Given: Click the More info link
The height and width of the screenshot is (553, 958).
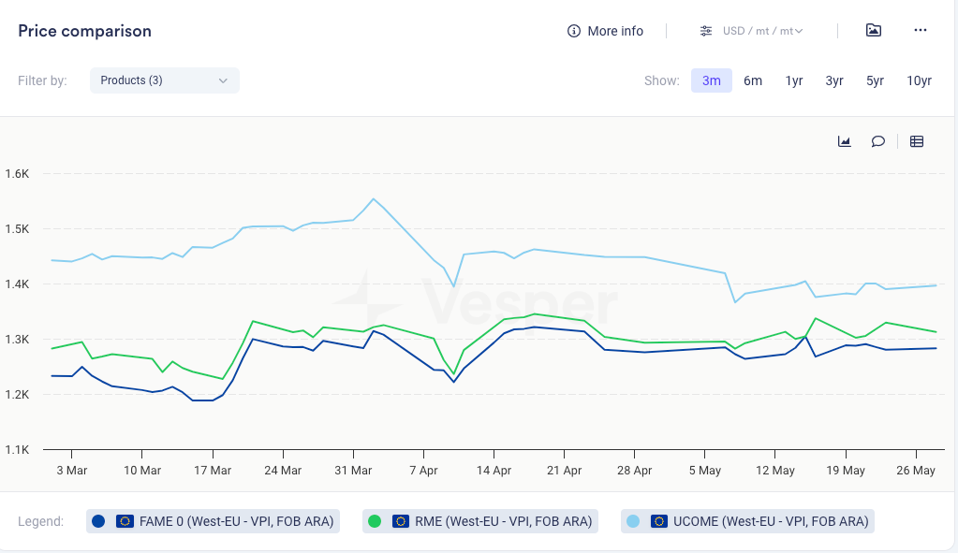Looking at the screenshot, I should tap(615, 31).
